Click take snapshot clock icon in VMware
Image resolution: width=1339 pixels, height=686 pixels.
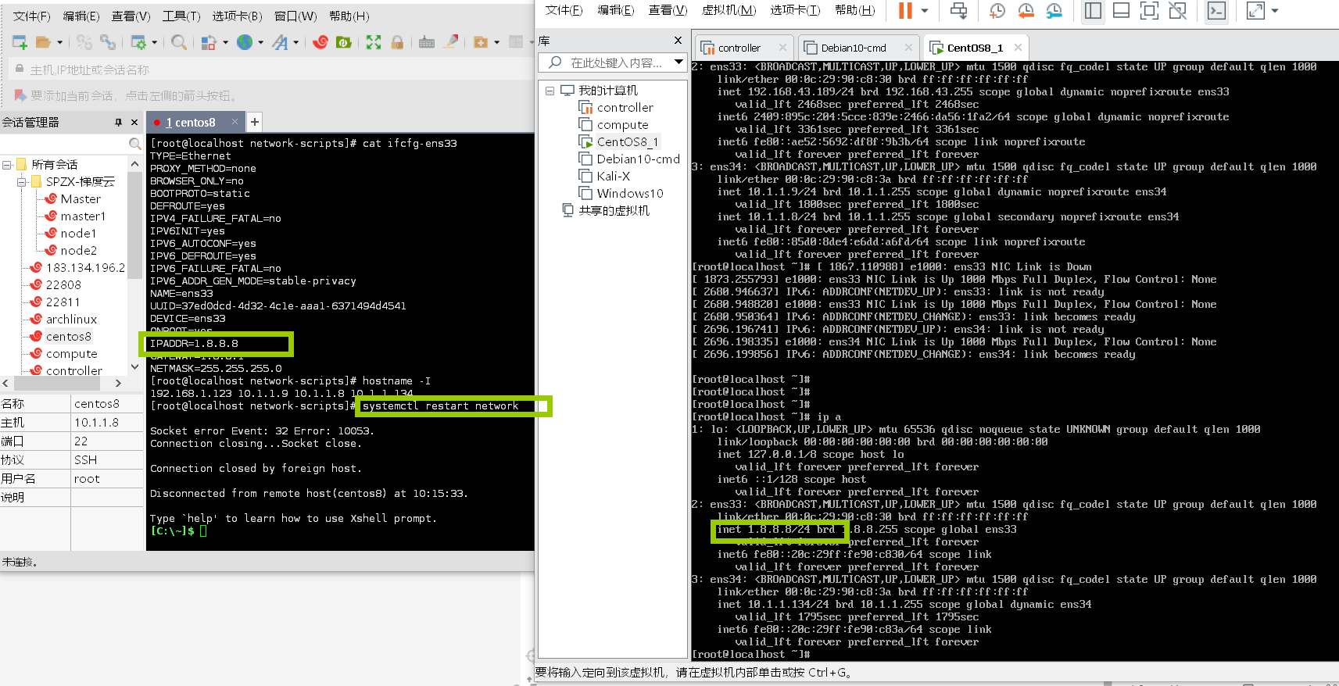tap(997, 10)
